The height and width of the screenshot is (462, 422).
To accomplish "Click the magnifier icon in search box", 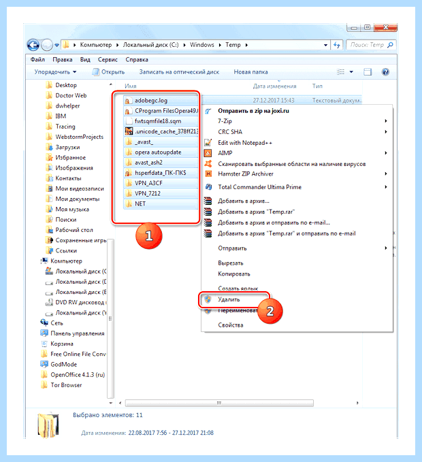I will tap(391, 45).
